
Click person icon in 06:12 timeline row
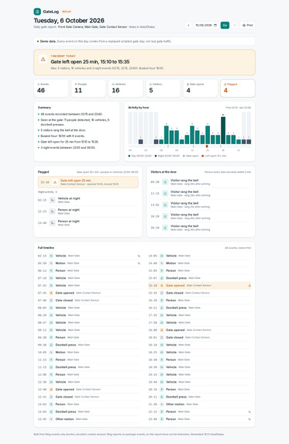tap(51, 270)
